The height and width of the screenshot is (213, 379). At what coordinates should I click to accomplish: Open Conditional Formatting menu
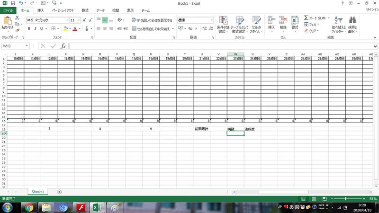point(223,25)
